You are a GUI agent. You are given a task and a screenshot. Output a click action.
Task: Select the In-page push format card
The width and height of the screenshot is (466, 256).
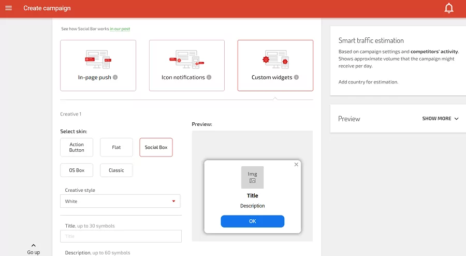(x=98, y=65)
